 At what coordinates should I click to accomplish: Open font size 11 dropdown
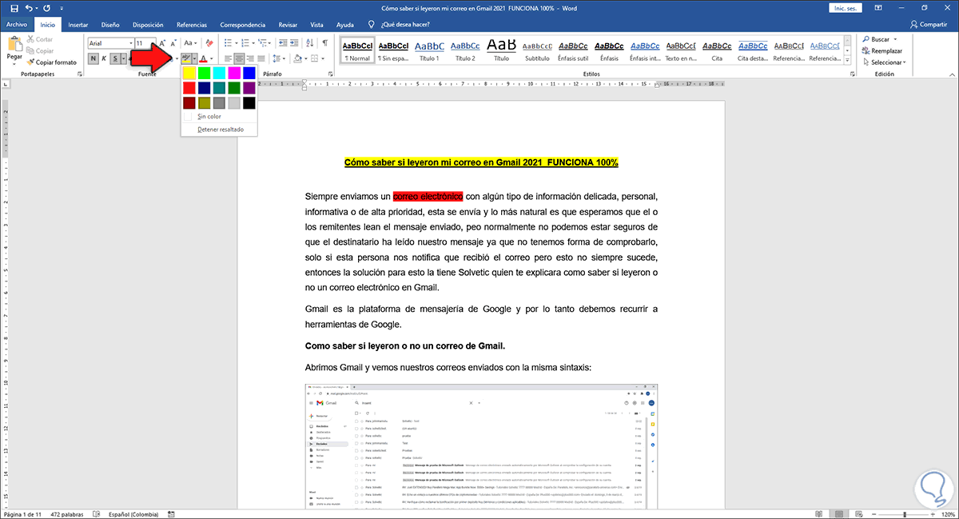tap(152, 42)
